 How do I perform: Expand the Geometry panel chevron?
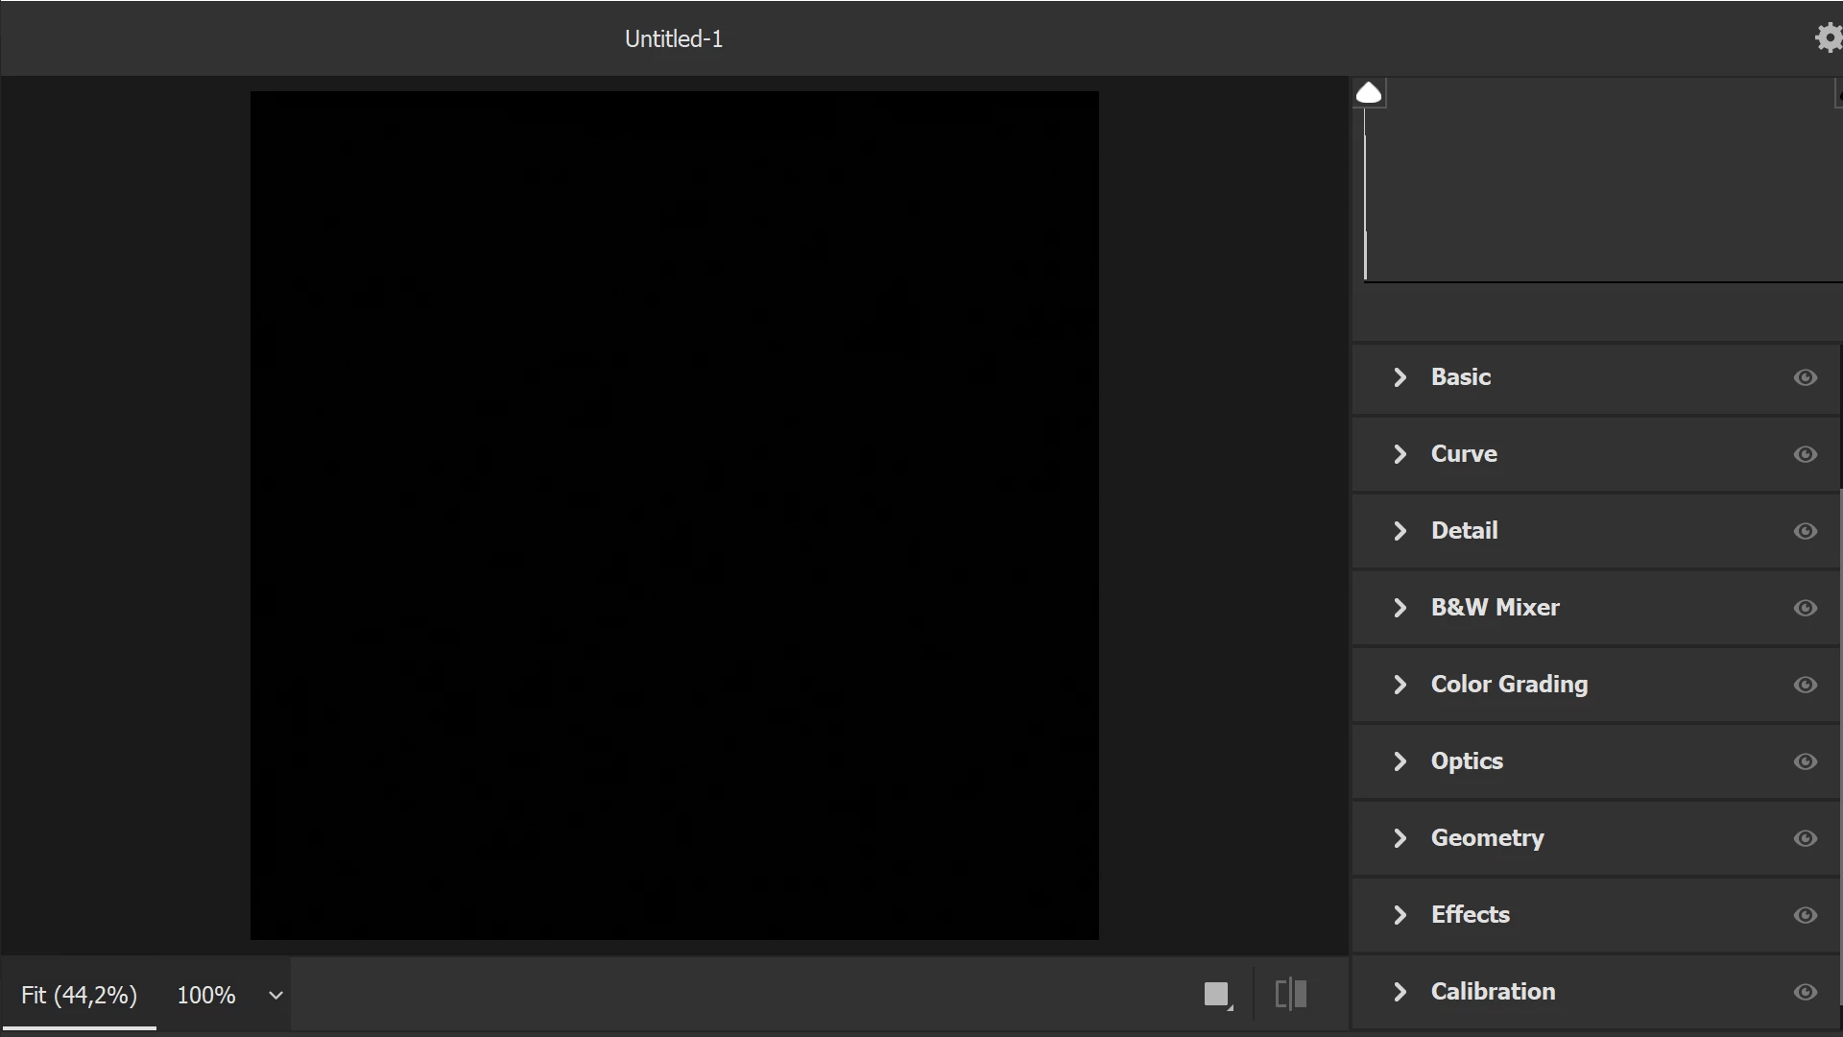tap(1400, 838)
